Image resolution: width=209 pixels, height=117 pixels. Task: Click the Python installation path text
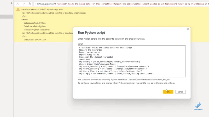(x=149, y=79)
